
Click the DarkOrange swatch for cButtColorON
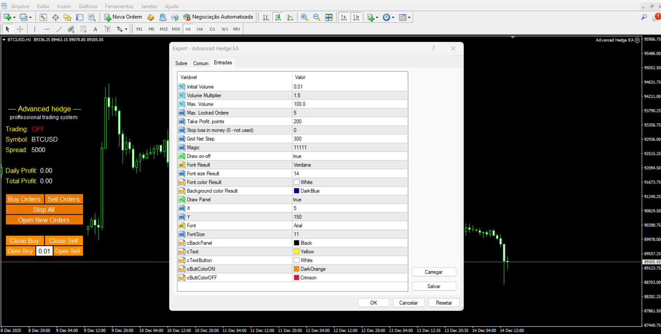pyautogui.click(x=297, y=269)
